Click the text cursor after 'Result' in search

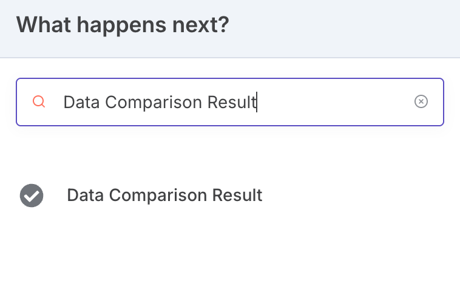(257, 102)
